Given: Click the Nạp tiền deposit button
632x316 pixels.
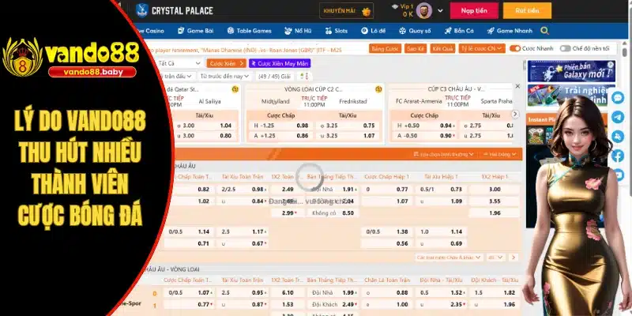Looking at the screenshot, I should [474, 11].
